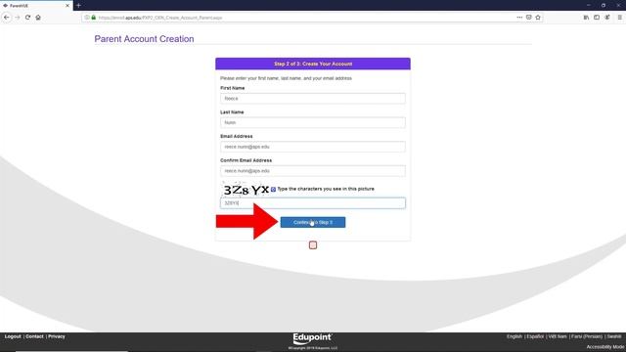The height and width of the screenshot is (352, 626).
Task: Open the page actions three-dot menu
Action: 519,18
